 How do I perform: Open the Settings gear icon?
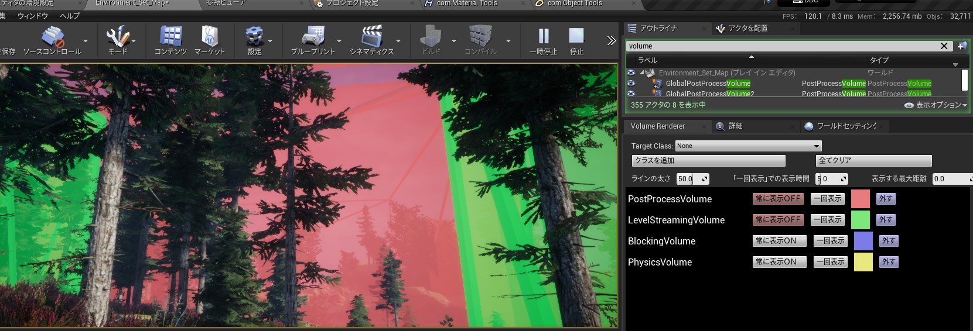pos(254,38)
